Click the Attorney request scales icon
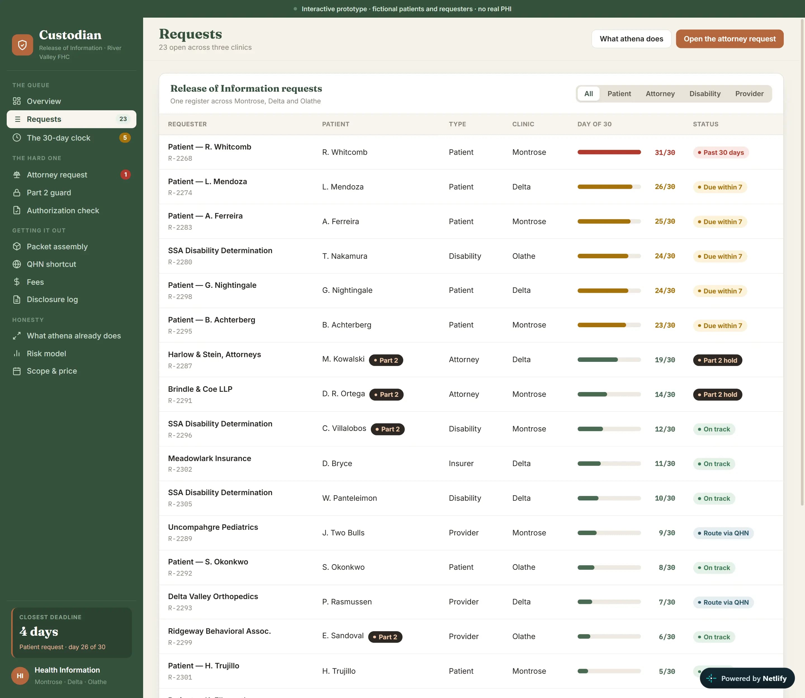805x698 pixels. coord(17,174)
